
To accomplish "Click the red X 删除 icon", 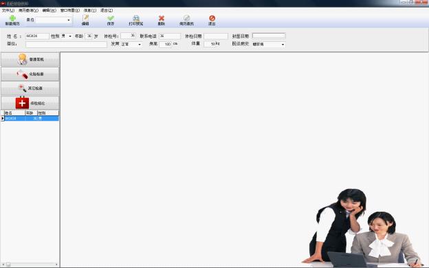I will (162, 18).
